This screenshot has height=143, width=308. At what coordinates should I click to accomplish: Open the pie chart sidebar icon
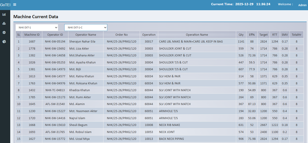tap(4, 41)
